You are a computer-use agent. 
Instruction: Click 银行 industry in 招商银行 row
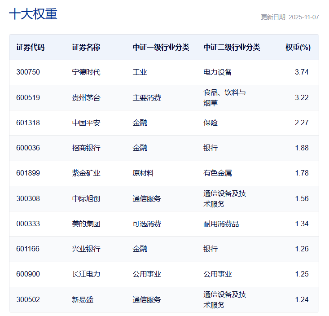pos(211,148)
